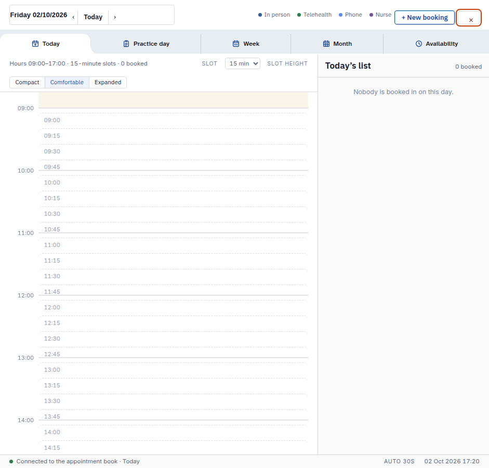Click the Friday 02/10/2026 date heading
This screenshot has width=489, height=468.
pos(38,15)
